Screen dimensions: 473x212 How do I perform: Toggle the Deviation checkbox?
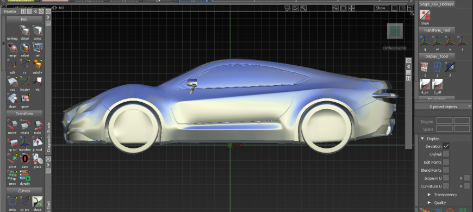coord(446,146)
